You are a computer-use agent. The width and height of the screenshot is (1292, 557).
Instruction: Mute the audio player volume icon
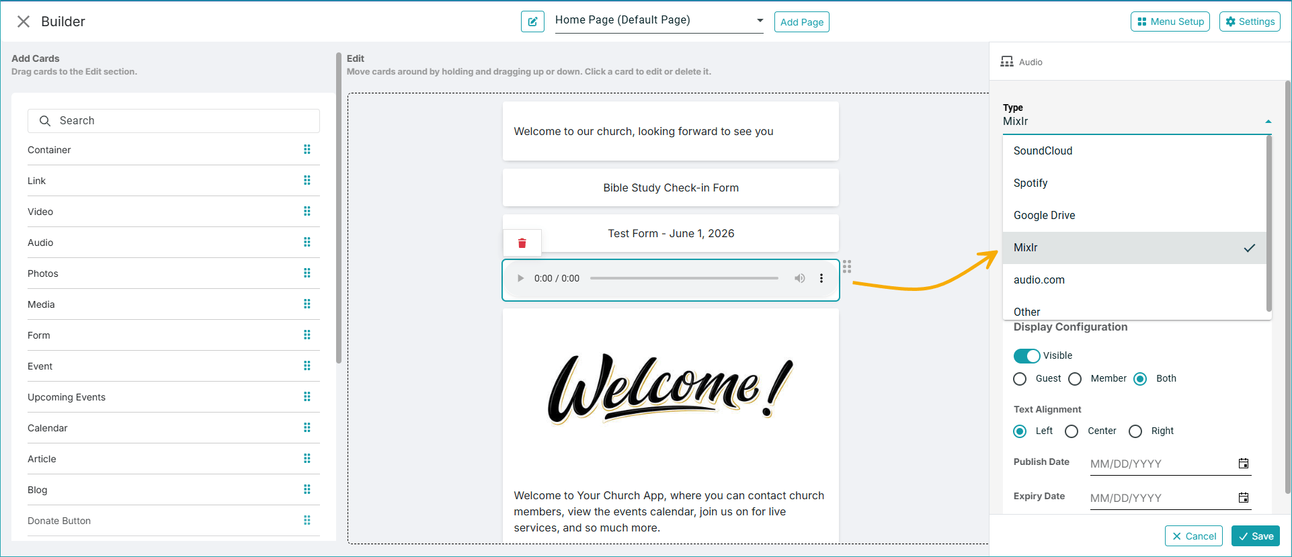800,278
